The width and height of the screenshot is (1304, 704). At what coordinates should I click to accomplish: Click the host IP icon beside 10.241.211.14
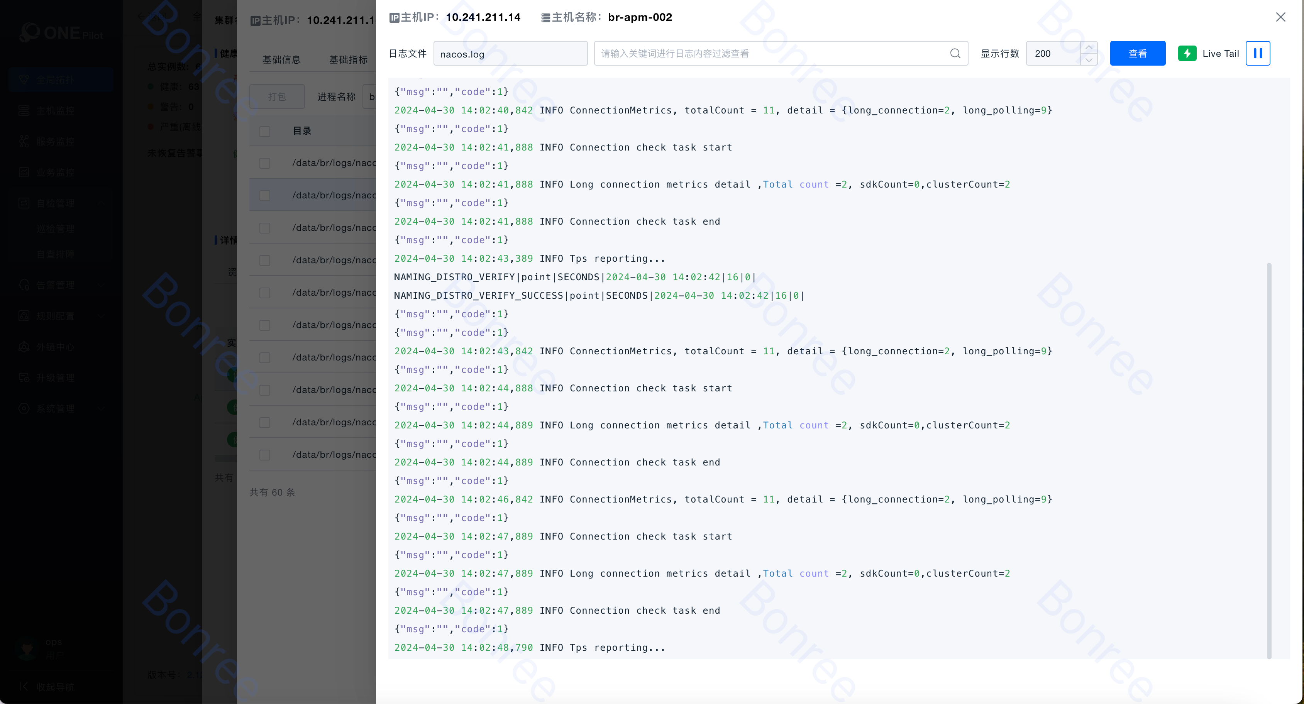coord(395,18)
